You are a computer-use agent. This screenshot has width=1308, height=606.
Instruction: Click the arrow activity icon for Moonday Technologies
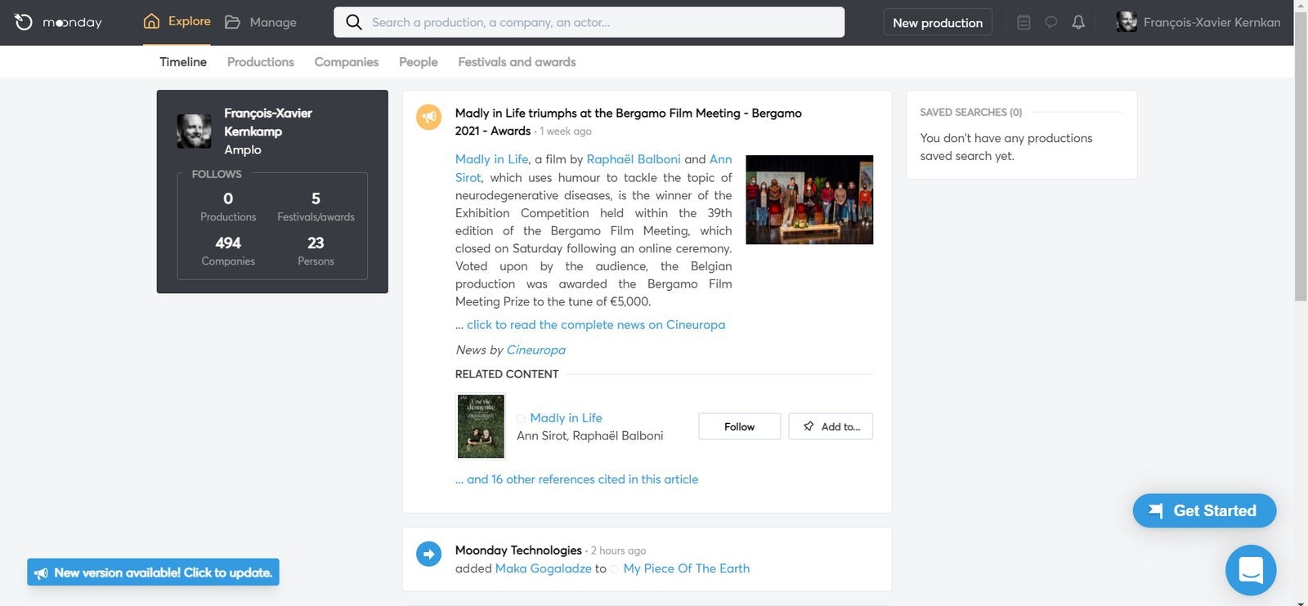tap(428, 554)
